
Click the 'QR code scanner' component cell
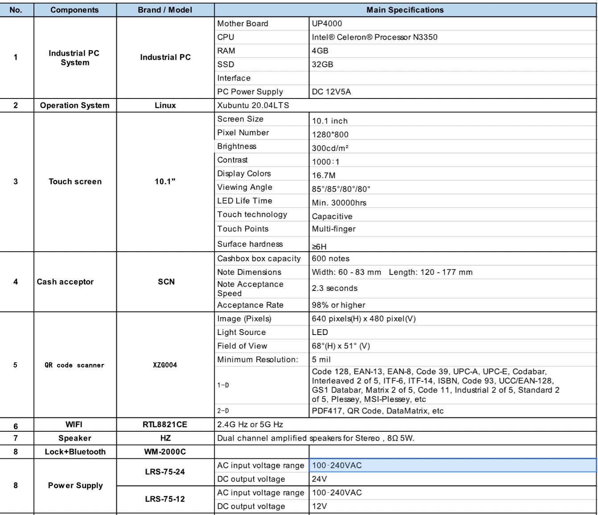[75, 365]
